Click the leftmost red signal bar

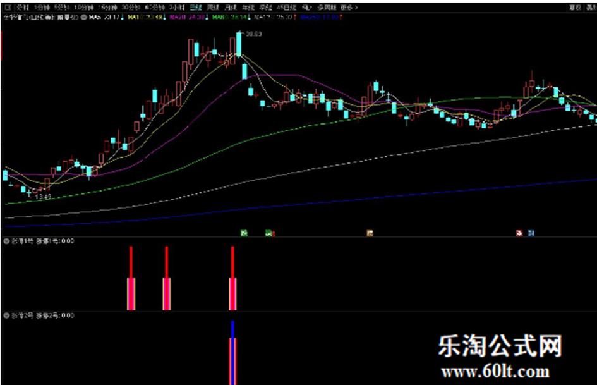tap(131, 278)
